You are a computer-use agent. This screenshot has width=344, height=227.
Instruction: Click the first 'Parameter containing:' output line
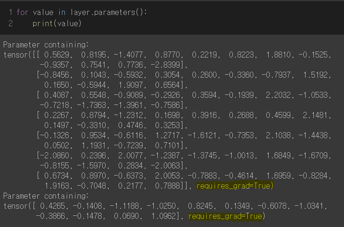tap(46, 45)
